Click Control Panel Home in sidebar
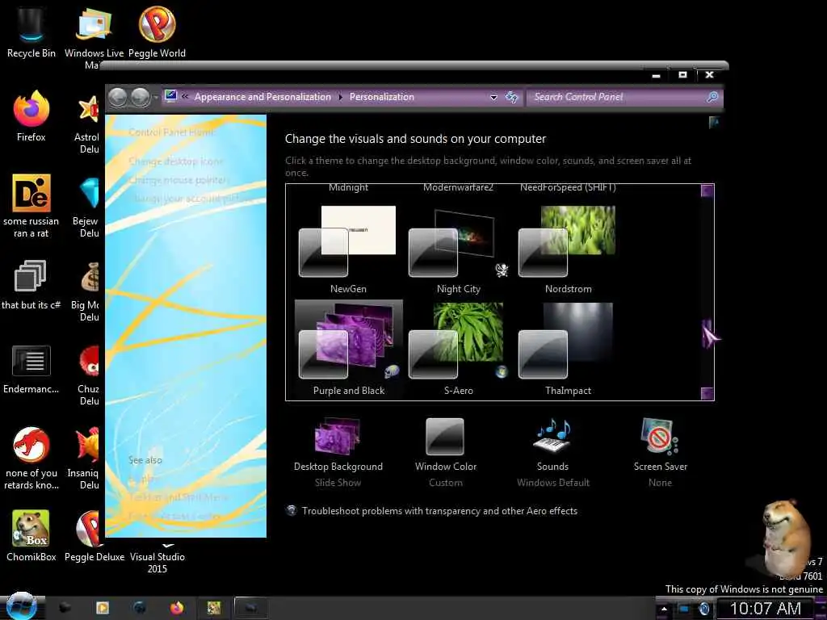Screen dimensions: 827x620 pos(171,132)
